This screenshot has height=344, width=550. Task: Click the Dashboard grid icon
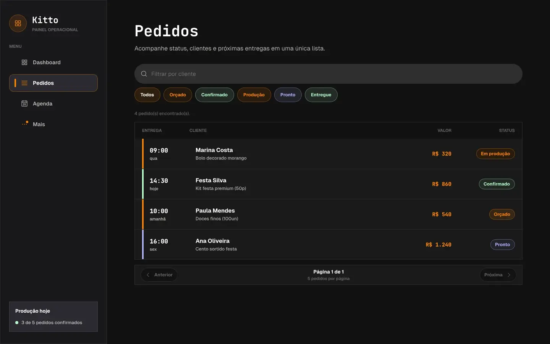[x=24, y=62]
